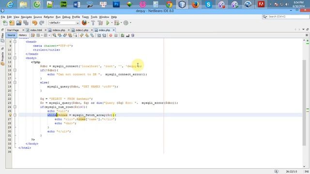Click the Shift Line Left icon
Screen dimensions: 310x174
coord(99,35)
